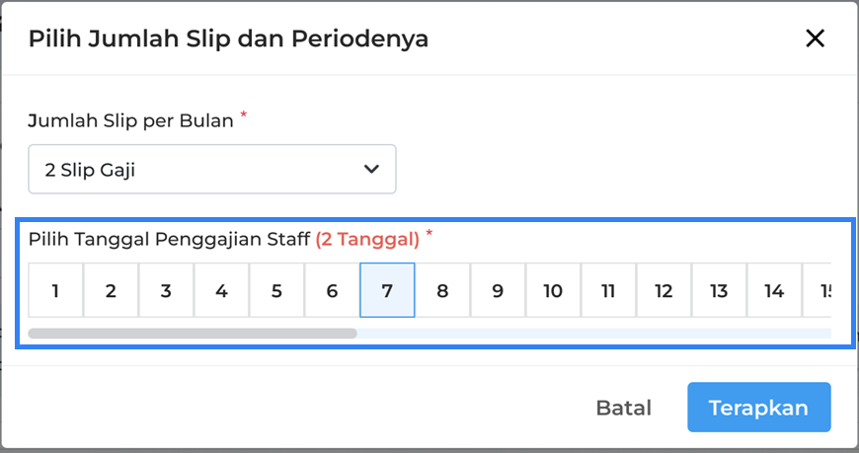This screenshot has width=859, height=453.
Task: Click the Batal button
Action: [x=623, y=408]
